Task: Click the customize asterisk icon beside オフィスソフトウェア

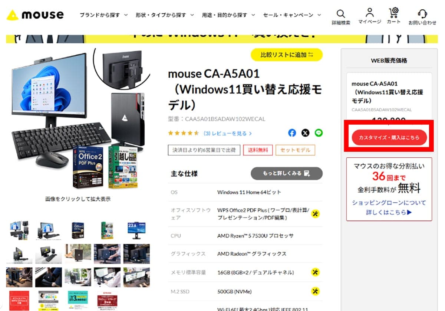Action: click(x=316, y=214)
